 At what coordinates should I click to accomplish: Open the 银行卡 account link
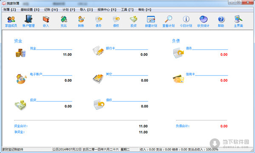(x=110, y=48)
